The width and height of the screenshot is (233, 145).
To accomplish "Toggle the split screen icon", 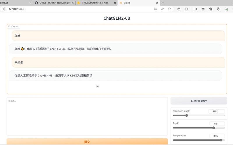I will point(195,9).
